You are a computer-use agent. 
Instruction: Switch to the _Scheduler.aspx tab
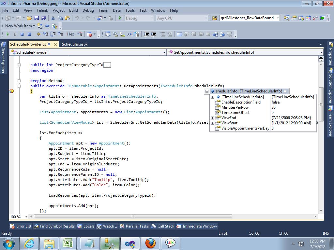tap(74, 44)
